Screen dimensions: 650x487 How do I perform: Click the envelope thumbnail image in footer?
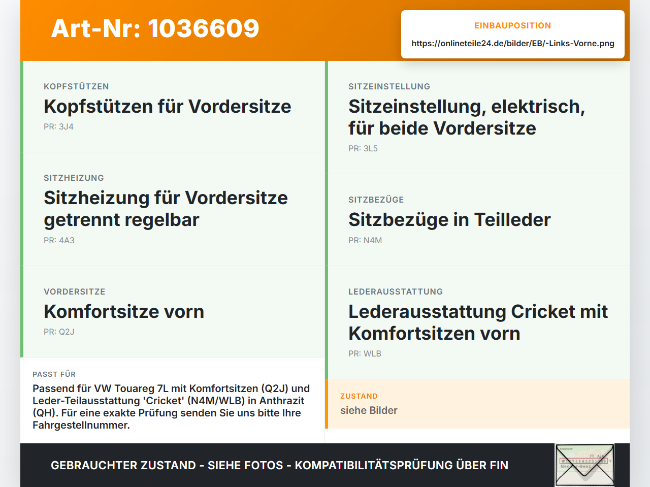[x=584, y=465]
